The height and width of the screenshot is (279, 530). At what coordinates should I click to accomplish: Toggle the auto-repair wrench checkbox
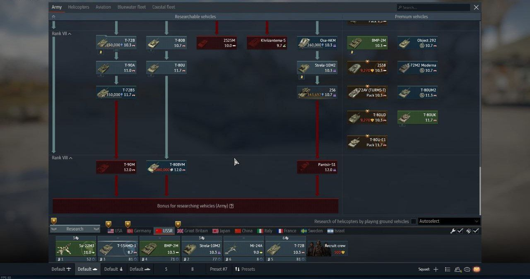point(460,231)
